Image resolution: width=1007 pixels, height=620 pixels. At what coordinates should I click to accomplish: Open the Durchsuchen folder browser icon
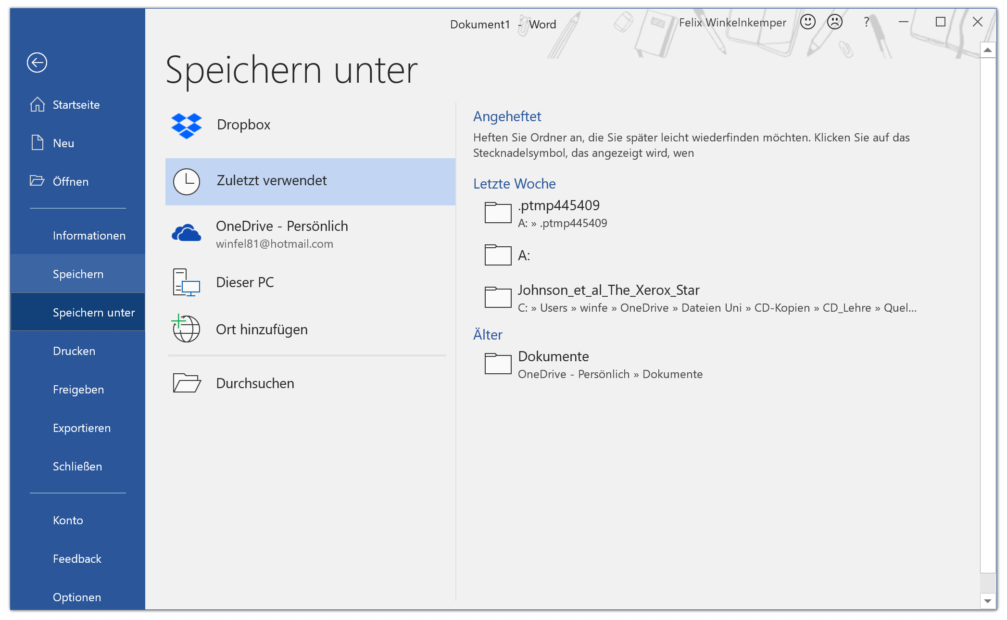coord(186,383)
